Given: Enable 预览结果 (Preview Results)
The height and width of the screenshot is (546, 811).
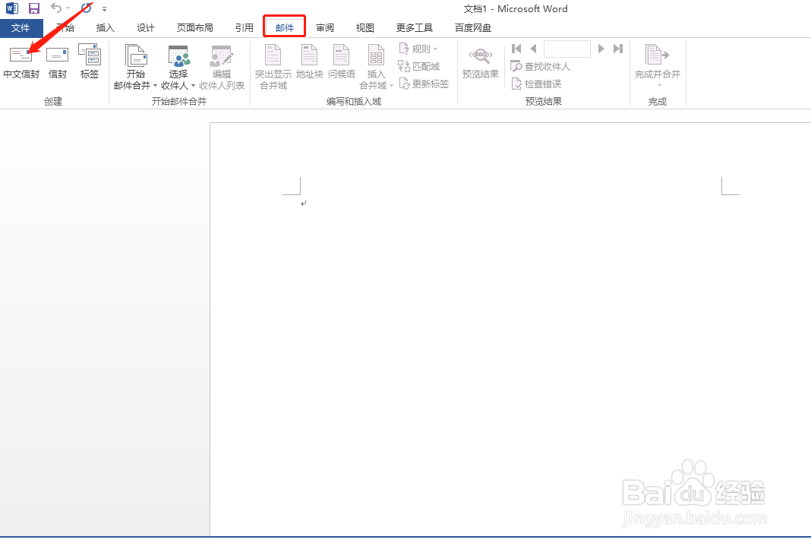Looking at the screenshot, I should [x=480, y=65].
